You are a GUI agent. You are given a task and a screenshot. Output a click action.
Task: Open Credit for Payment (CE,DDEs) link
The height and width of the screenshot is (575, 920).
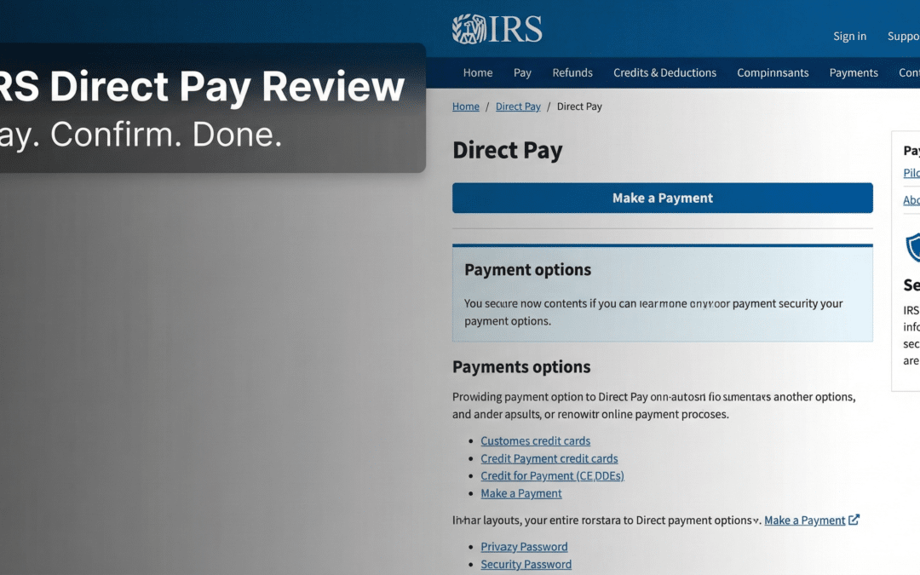(552, 476)
